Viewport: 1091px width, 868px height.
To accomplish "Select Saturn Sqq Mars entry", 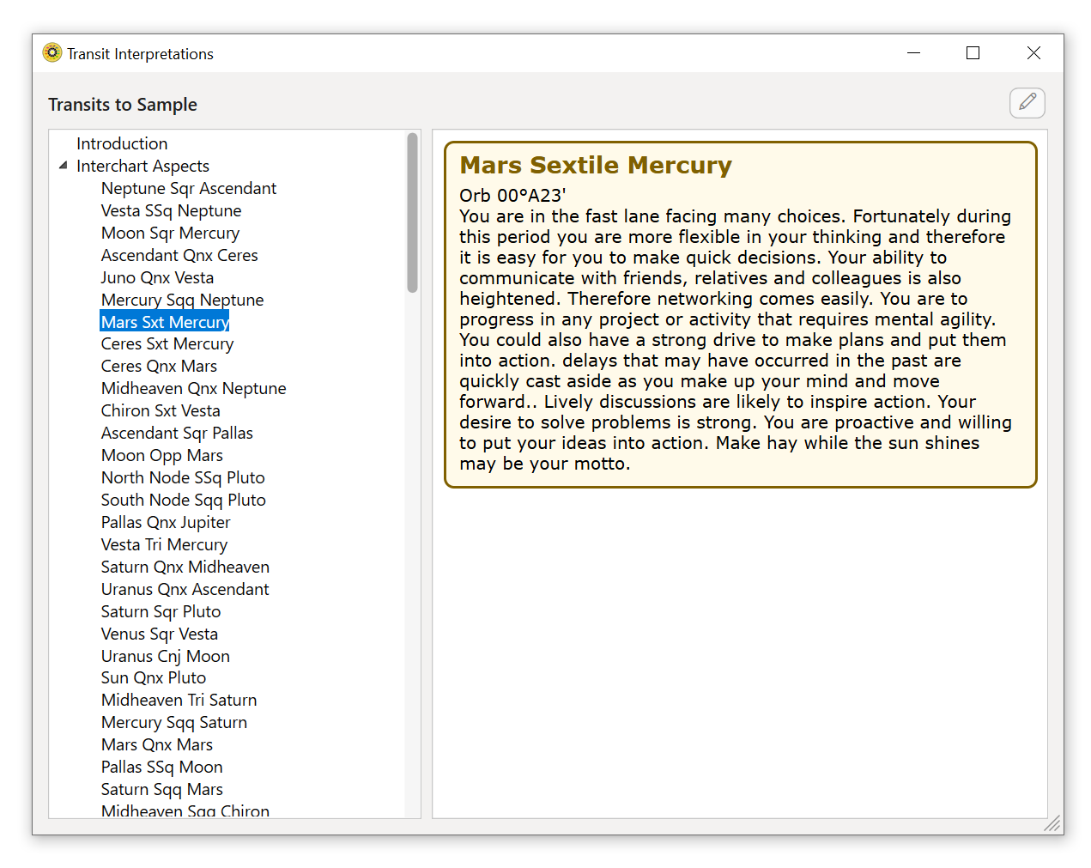I will point(161,789).
